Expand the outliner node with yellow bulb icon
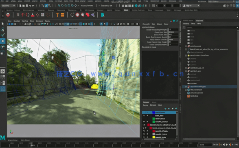239x148 pixels. [186, 55]
